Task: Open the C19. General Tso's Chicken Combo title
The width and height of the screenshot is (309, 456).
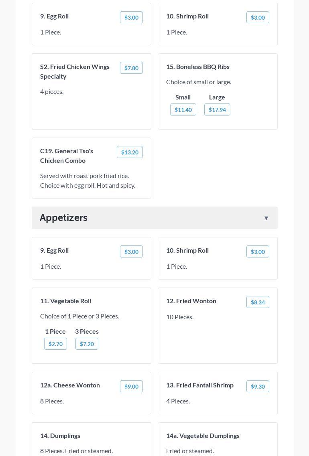Action: coord(67,156)
